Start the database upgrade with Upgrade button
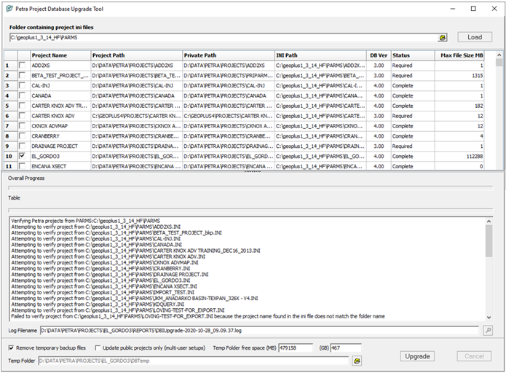 (x=417, y=356)
